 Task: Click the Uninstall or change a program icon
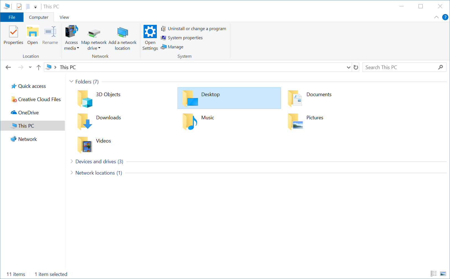(x=164, y=28)
